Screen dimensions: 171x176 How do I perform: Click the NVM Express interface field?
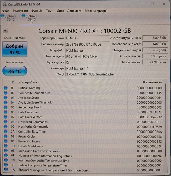[87, 50]
